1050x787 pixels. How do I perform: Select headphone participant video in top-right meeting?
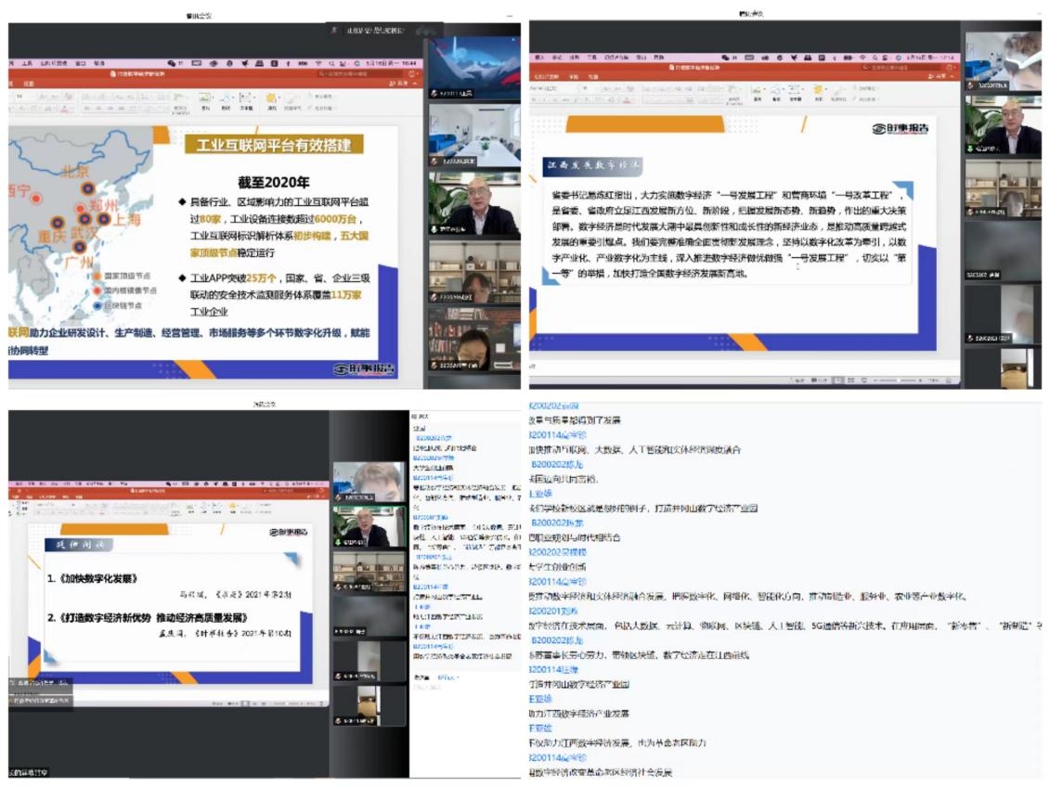1004,61
